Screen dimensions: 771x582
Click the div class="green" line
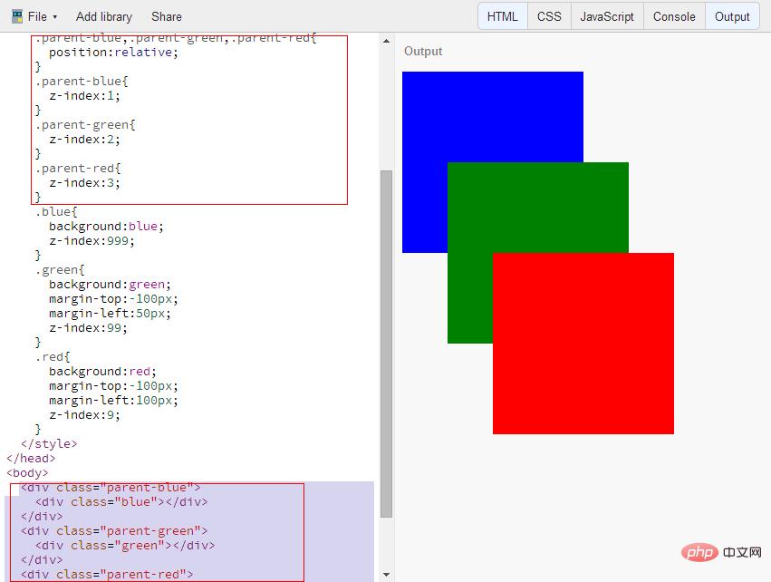coord(125,545)
